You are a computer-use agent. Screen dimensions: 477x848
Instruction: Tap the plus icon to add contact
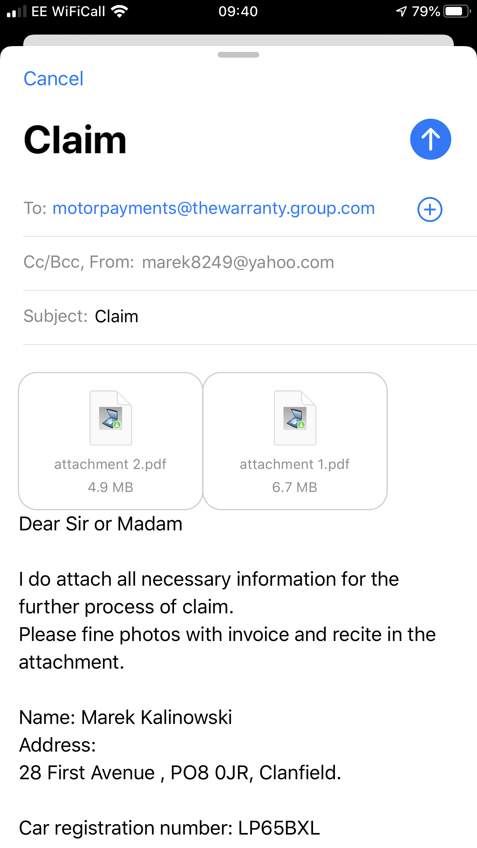click(430, 209)
